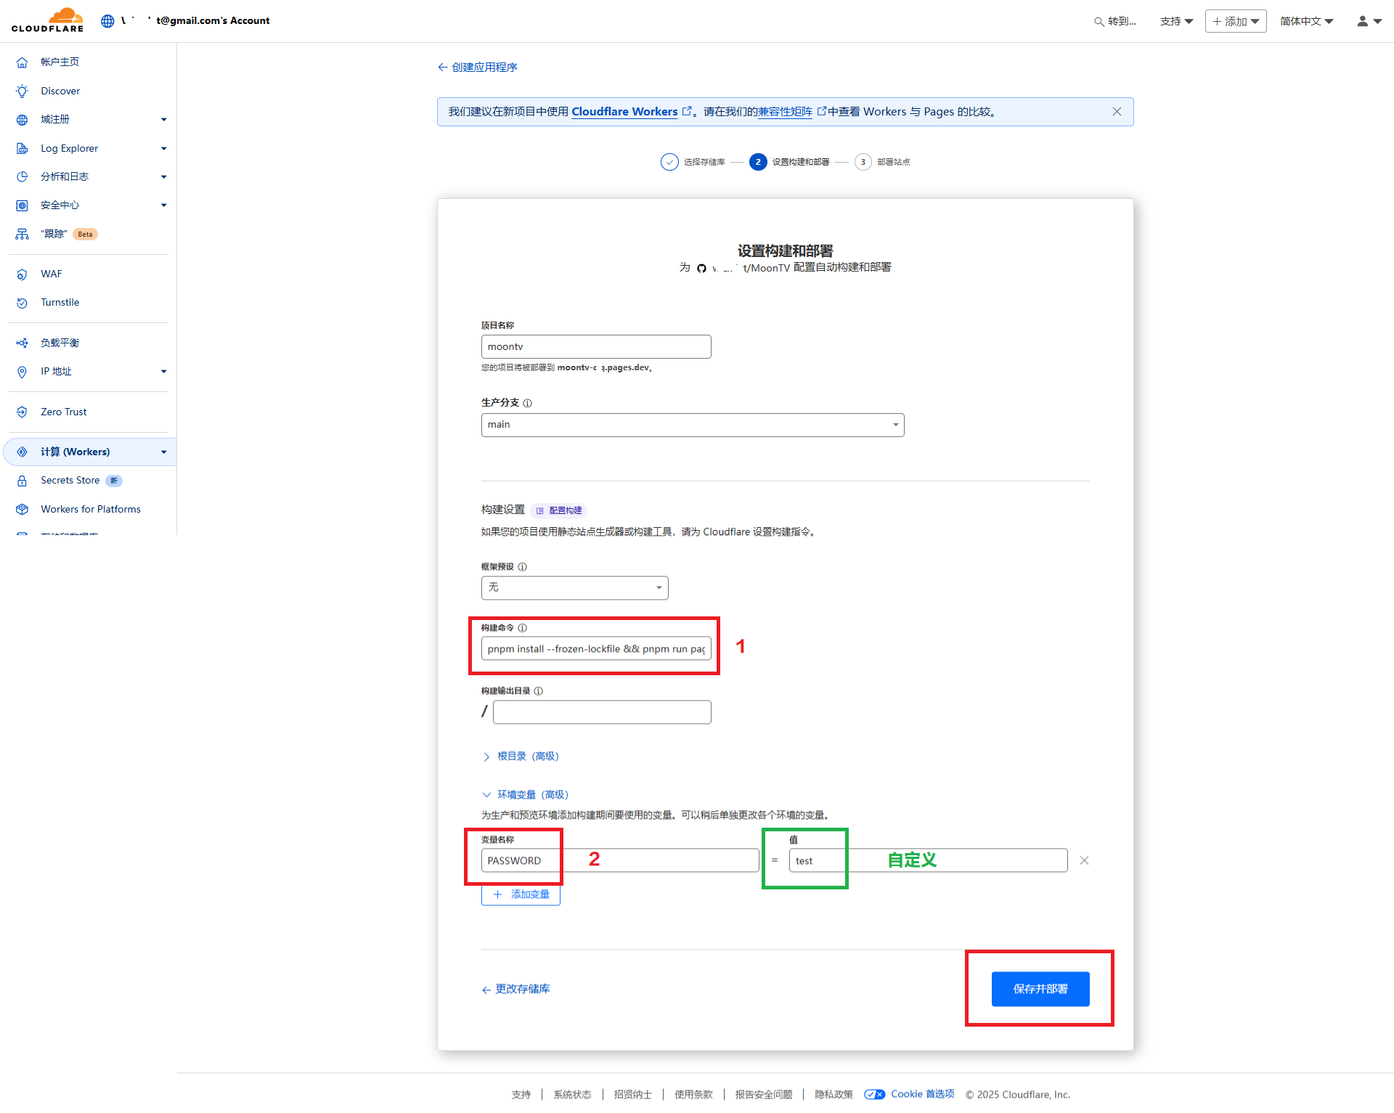Click info icon next to 生产分支
Screen dimensions: 1394x1113
(528, 403)
